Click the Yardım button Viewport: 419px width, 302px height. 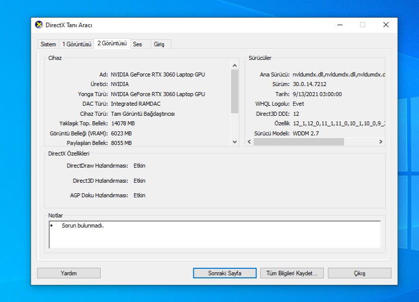point(68,273)
